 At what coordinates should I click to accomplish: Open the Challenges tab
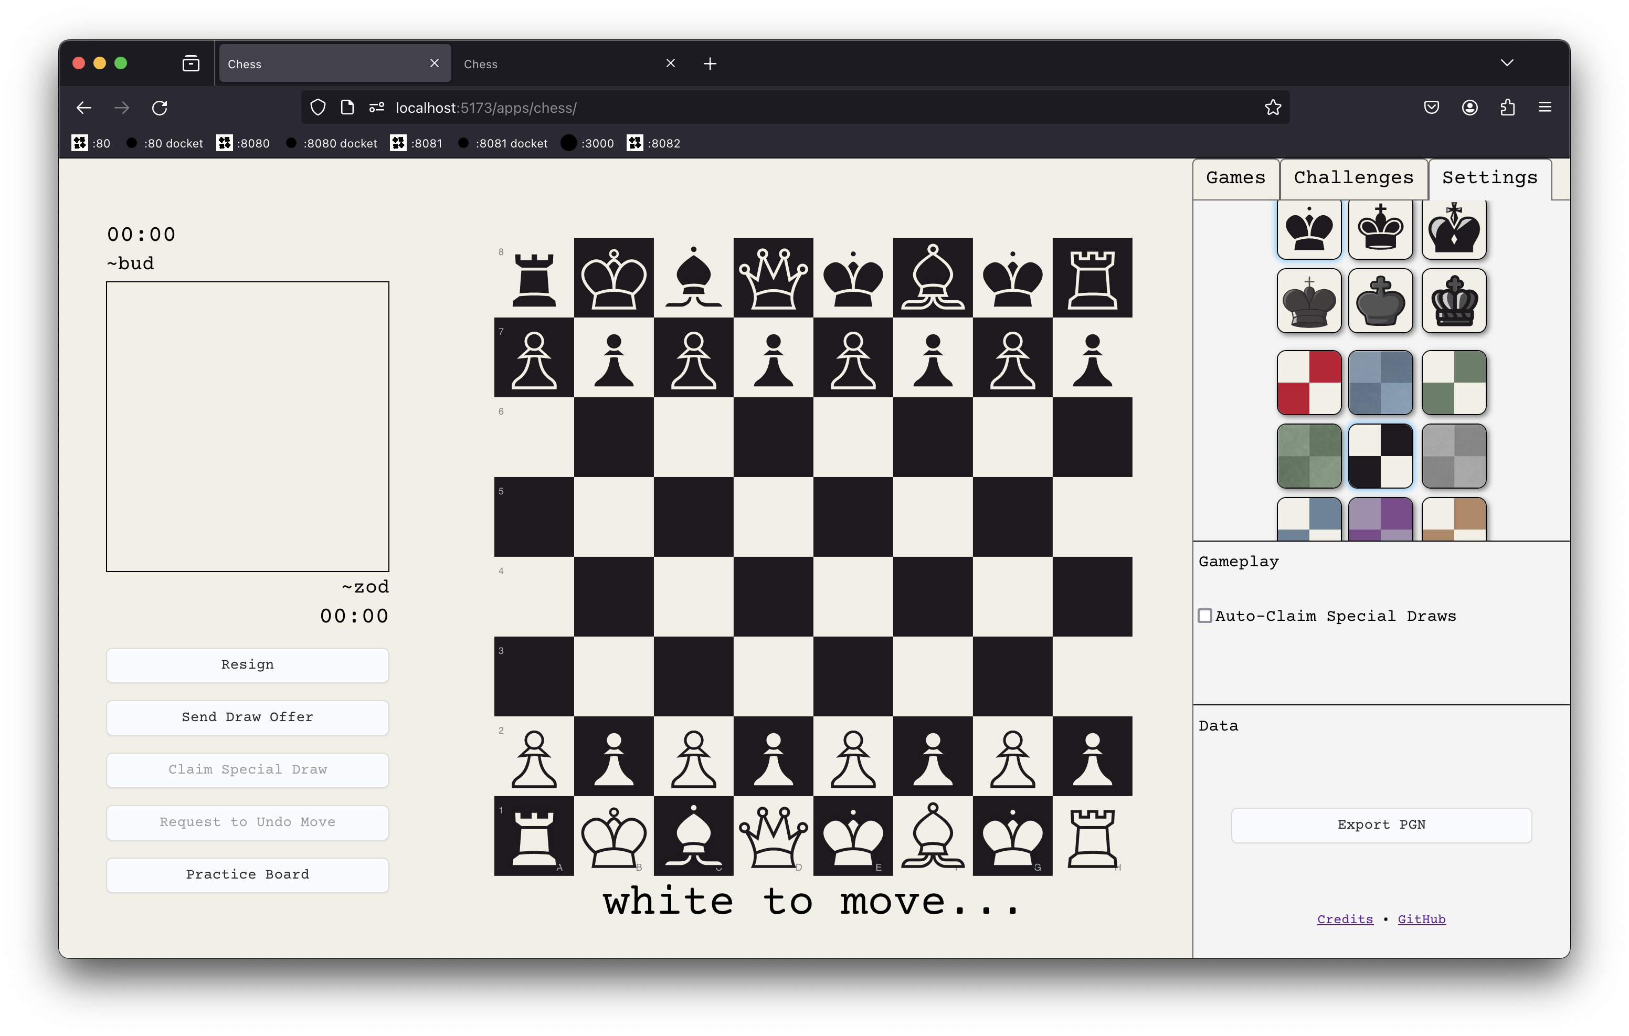[1353, 178]
